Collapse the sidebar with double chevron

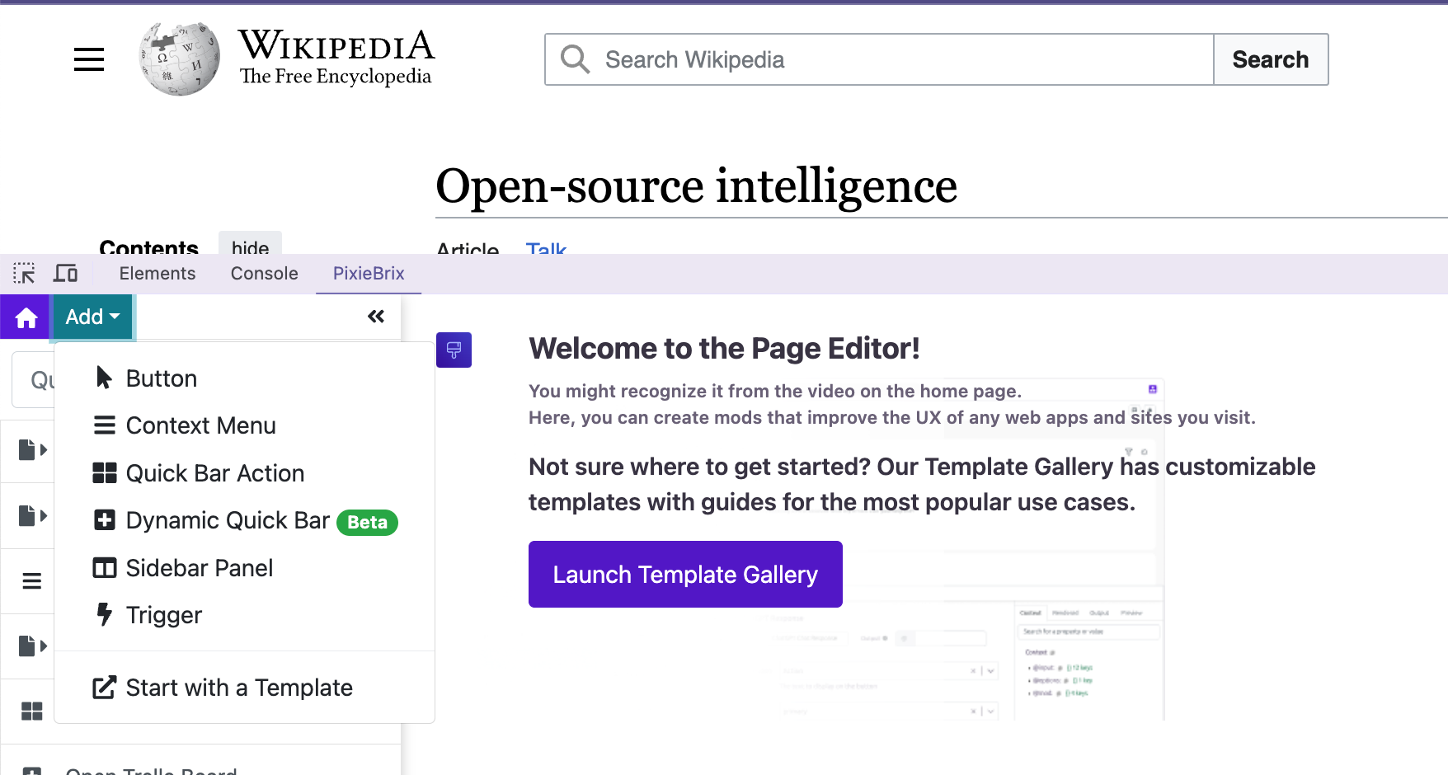376,317
